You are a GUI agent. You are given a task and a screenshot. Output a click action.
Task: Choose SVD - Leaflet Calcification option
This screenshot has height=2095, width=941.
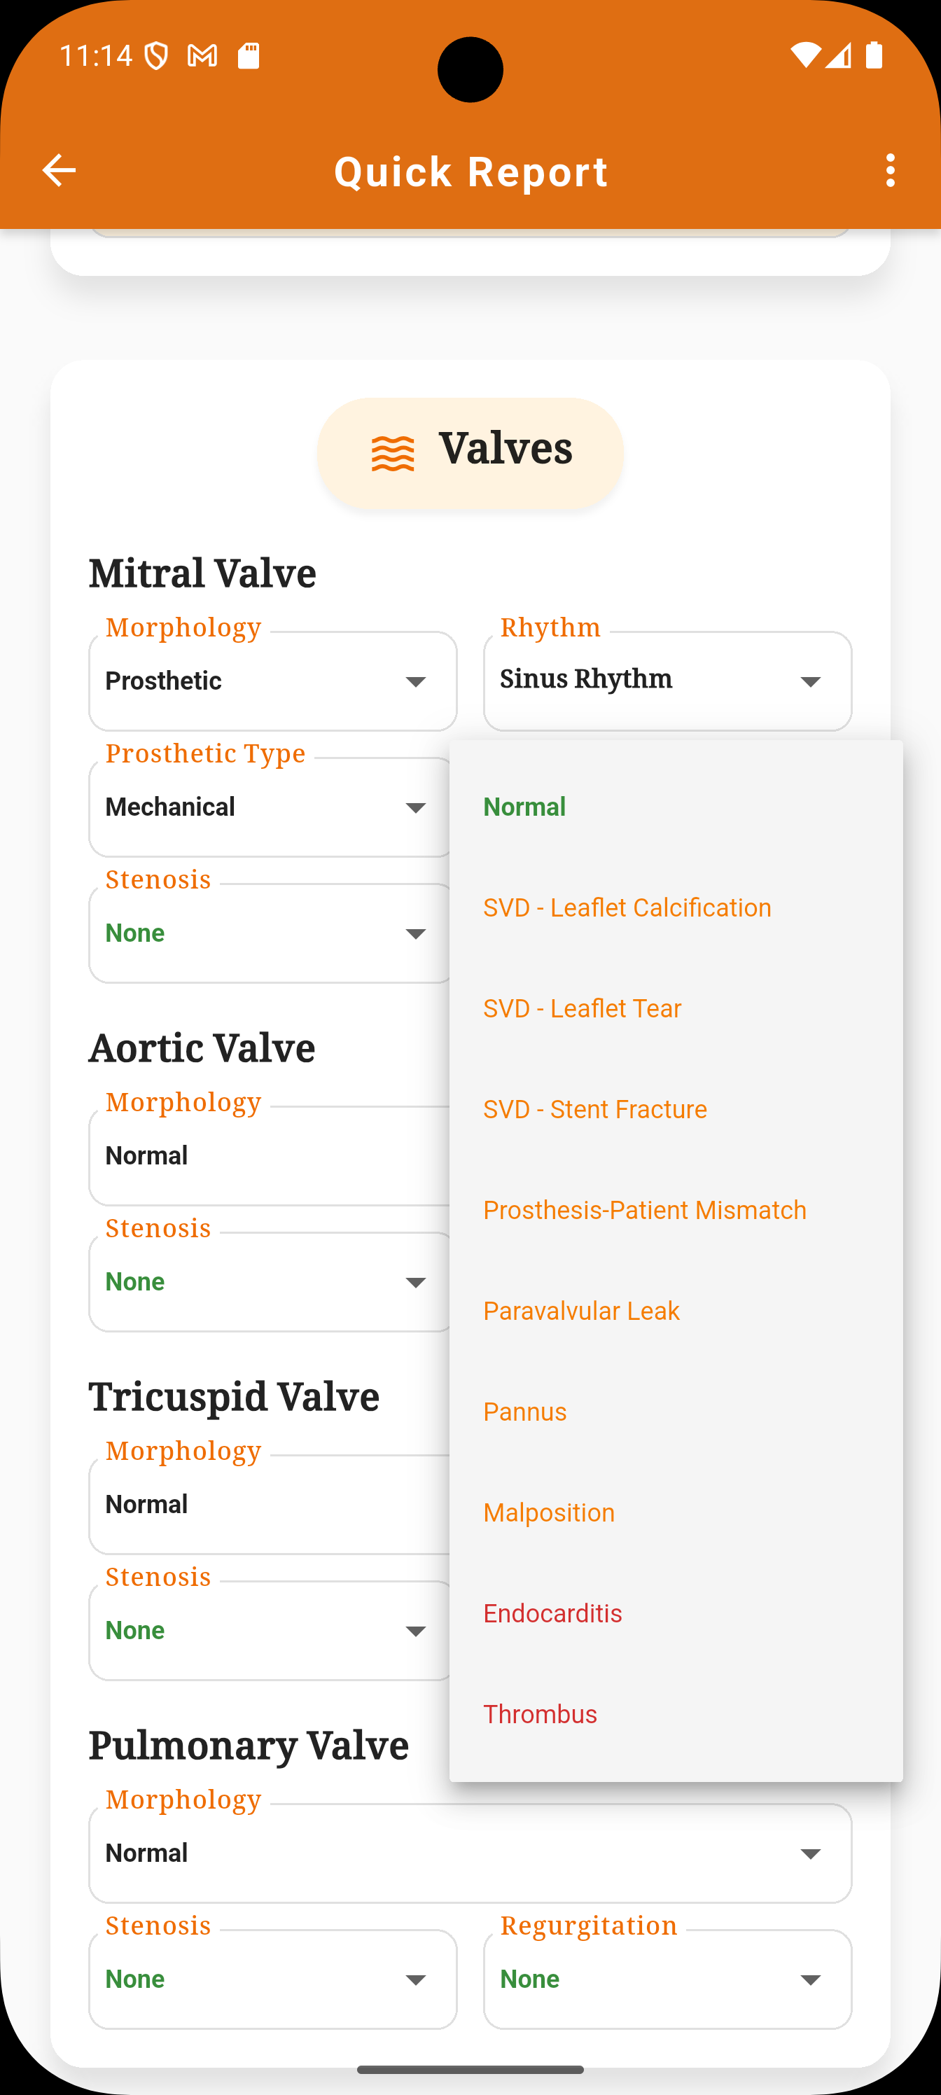coord(676,907)
